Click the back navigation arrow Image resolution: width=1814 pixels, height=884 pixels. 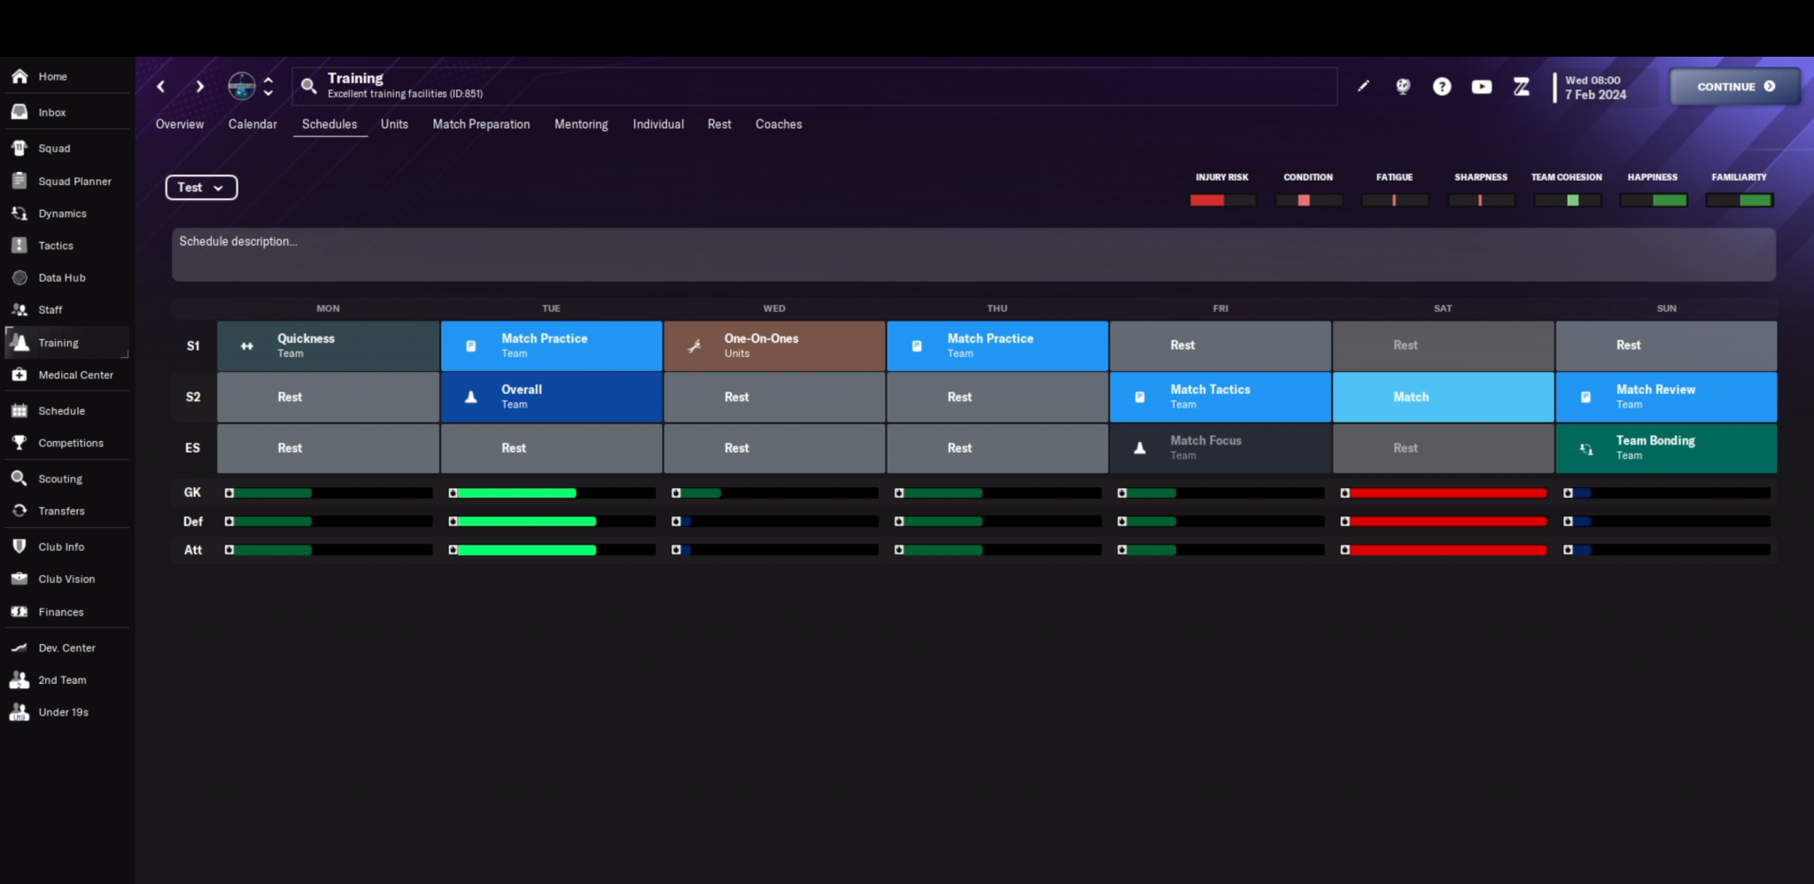161,86
